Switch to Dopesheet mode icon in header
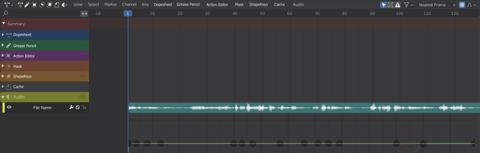The image size is (480, 153). click(x=20, y=5)
